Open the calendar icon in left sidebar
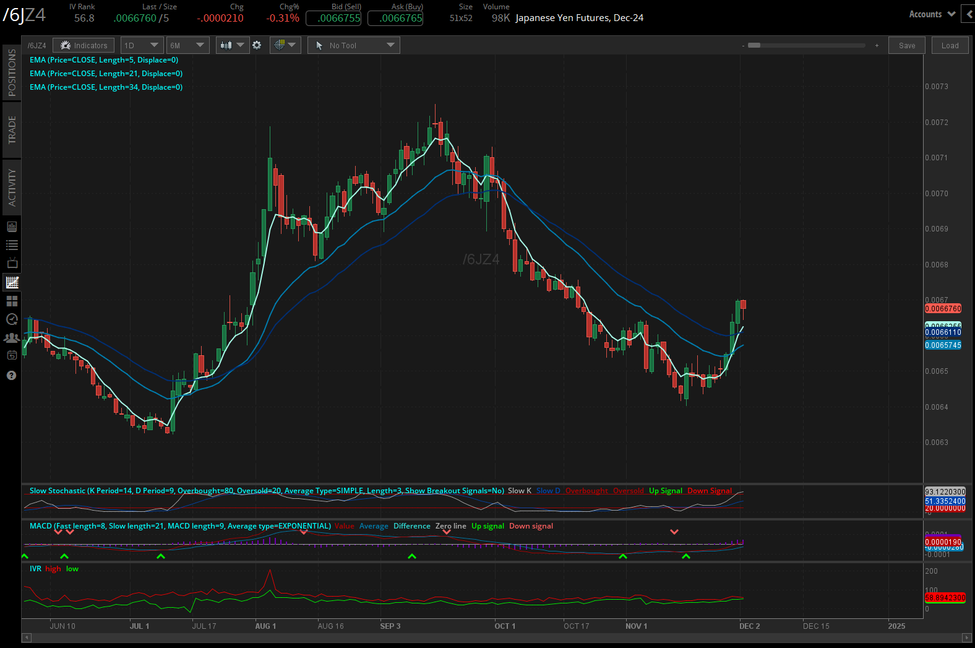The height and width of the screenshot is (648, 975). pos(12,355)
